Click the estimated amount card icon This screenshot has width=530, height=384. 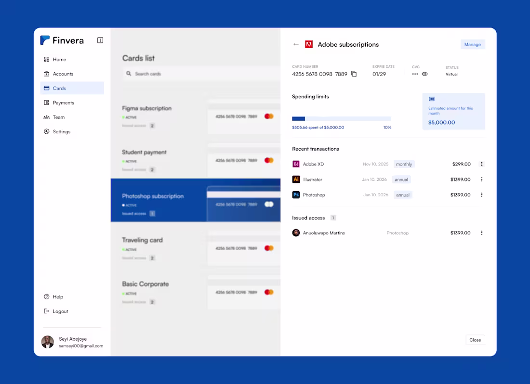click(x=432, y=99)
